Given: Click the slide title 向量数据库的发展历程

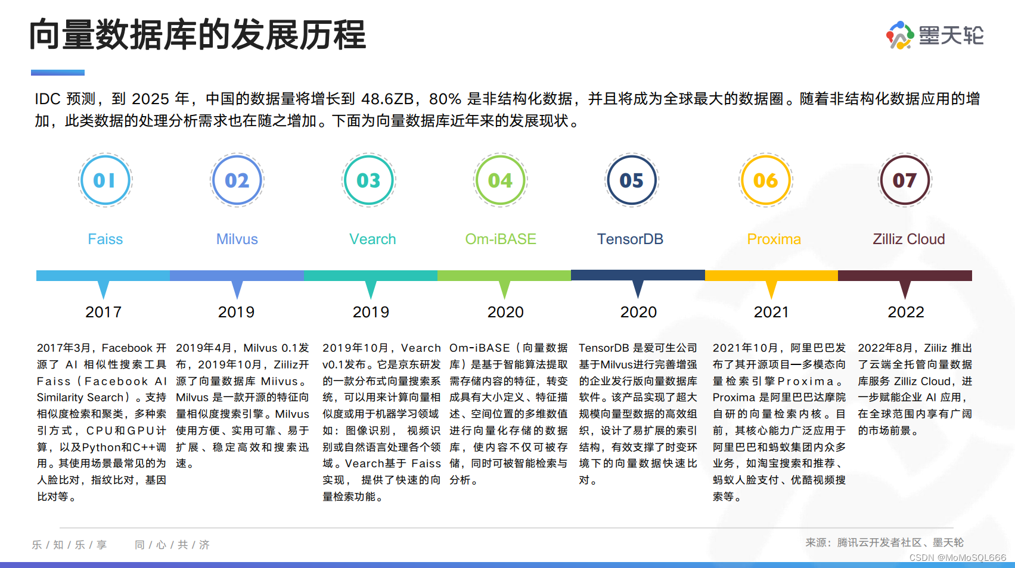Looking at the screenshot, I should pyautogui.click(x=197, y=35).
